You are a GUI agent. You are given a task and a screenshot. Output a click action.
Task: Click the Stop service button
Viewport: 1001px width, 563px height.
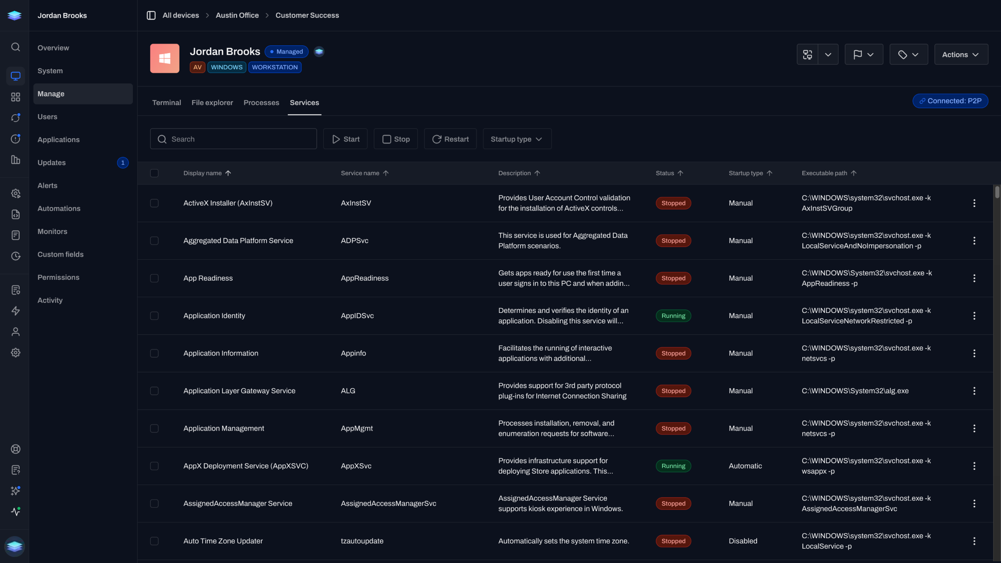(x=396, y=139)
